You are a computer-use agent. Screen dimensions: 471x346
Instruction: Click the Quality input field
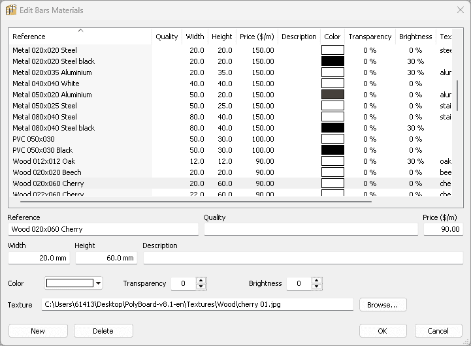tap(311, 229)
